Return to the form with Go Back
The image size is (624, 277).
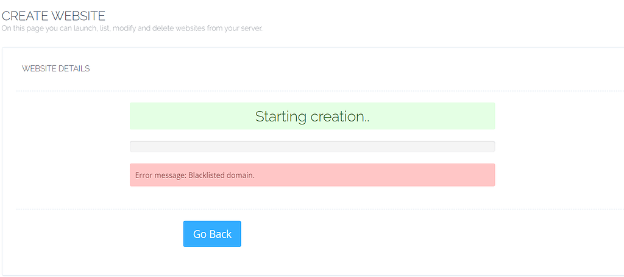point(212,234)
